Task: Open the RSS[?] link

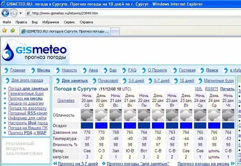Action: click(211, 89)
